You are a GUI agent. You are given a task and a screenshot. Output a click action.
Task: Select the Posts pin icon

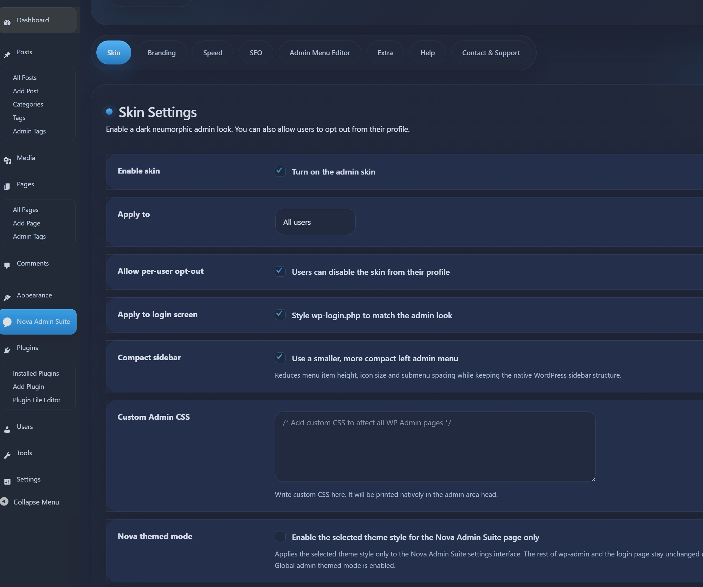tap(7, 55)
